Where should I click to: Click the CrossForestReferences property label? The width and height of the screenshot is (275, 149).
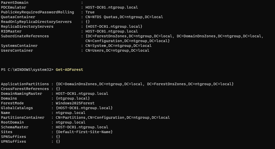point(25,89)
